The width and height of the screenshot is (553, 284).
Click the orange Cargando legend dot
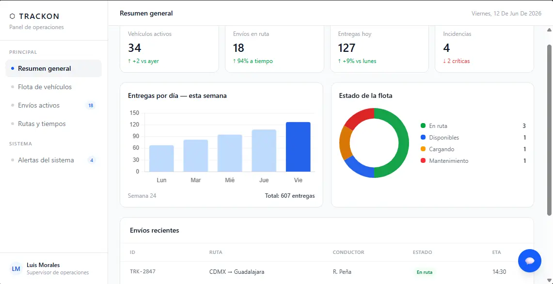click(423, 149)
